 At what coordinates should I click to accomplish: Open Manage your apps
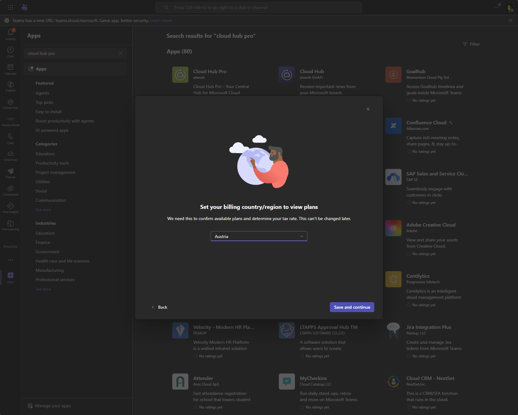pyautogui.click(x=50, y=406)
